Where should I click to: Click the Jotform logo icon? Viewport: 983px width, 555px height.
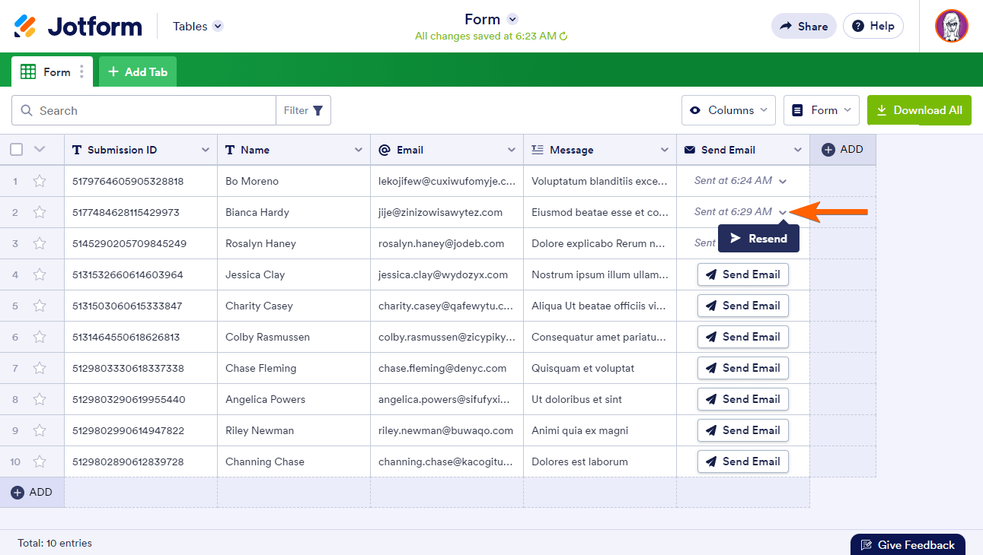pos(25,26)
